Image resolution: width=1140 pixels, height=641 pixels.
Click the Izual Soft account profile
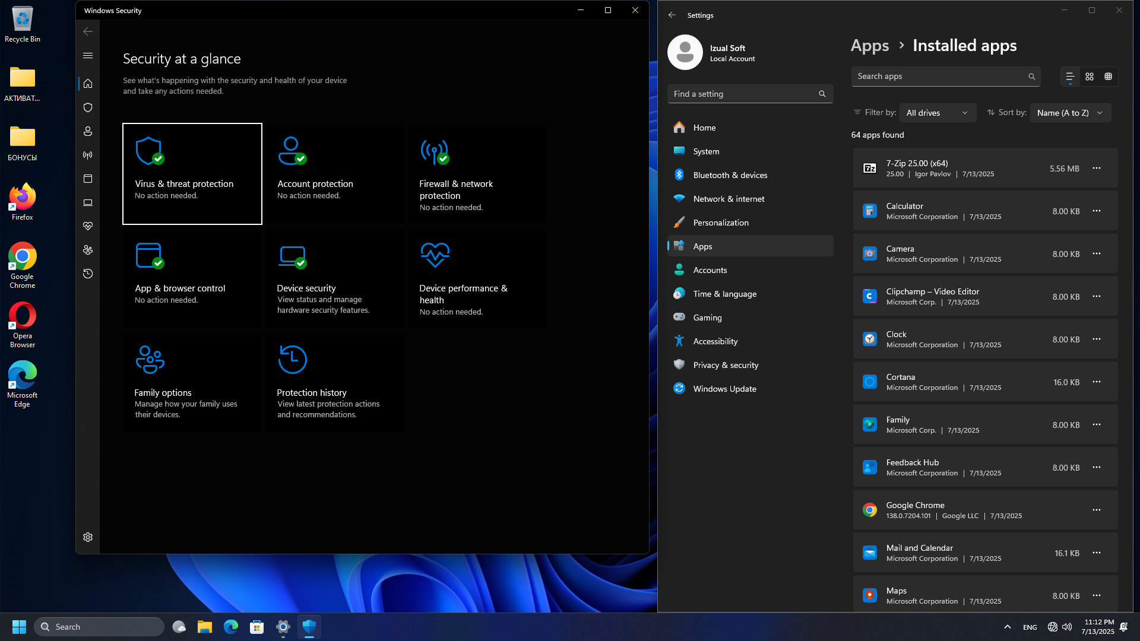point(711,52)
